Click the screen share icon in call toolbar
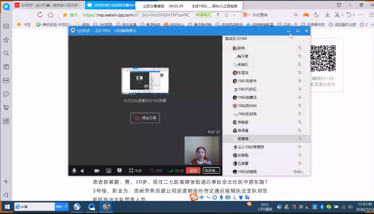 108,171
